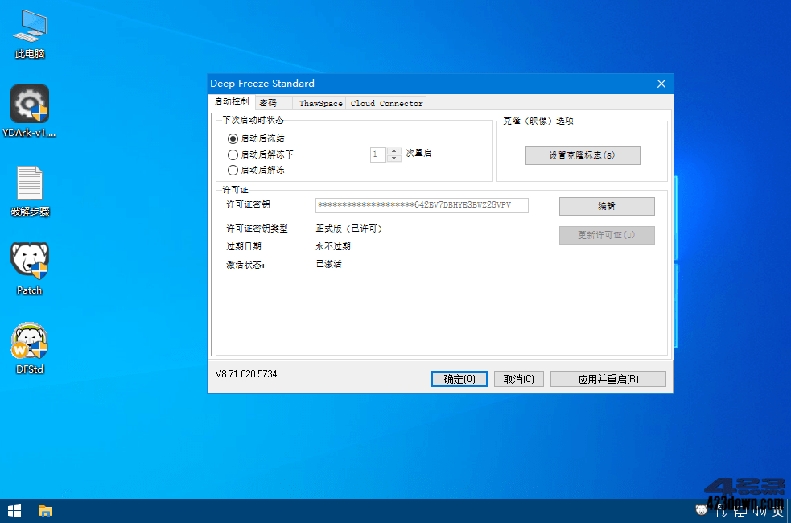This screenshot has height=523, width=791.
Task: Click the network icon in system tray
Action: tap(740, 512)
